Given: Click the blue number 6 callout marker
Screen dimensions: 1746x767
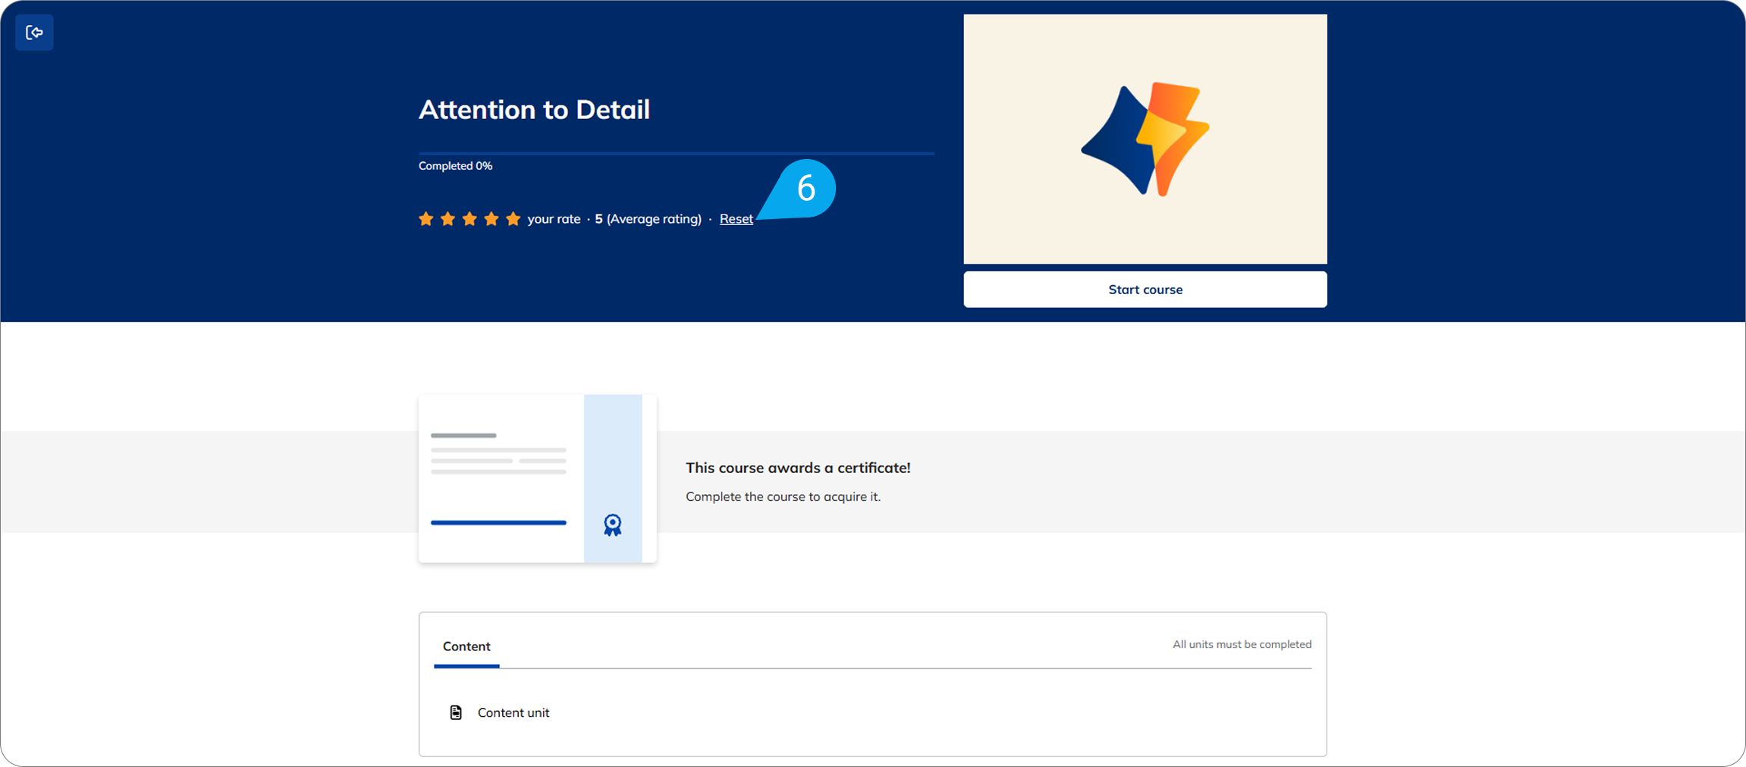Looking at the screenshot, I should (805, 188).
